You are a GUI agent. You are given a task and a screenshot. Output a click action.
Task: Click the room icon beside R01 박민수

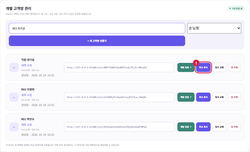[14, 127]
